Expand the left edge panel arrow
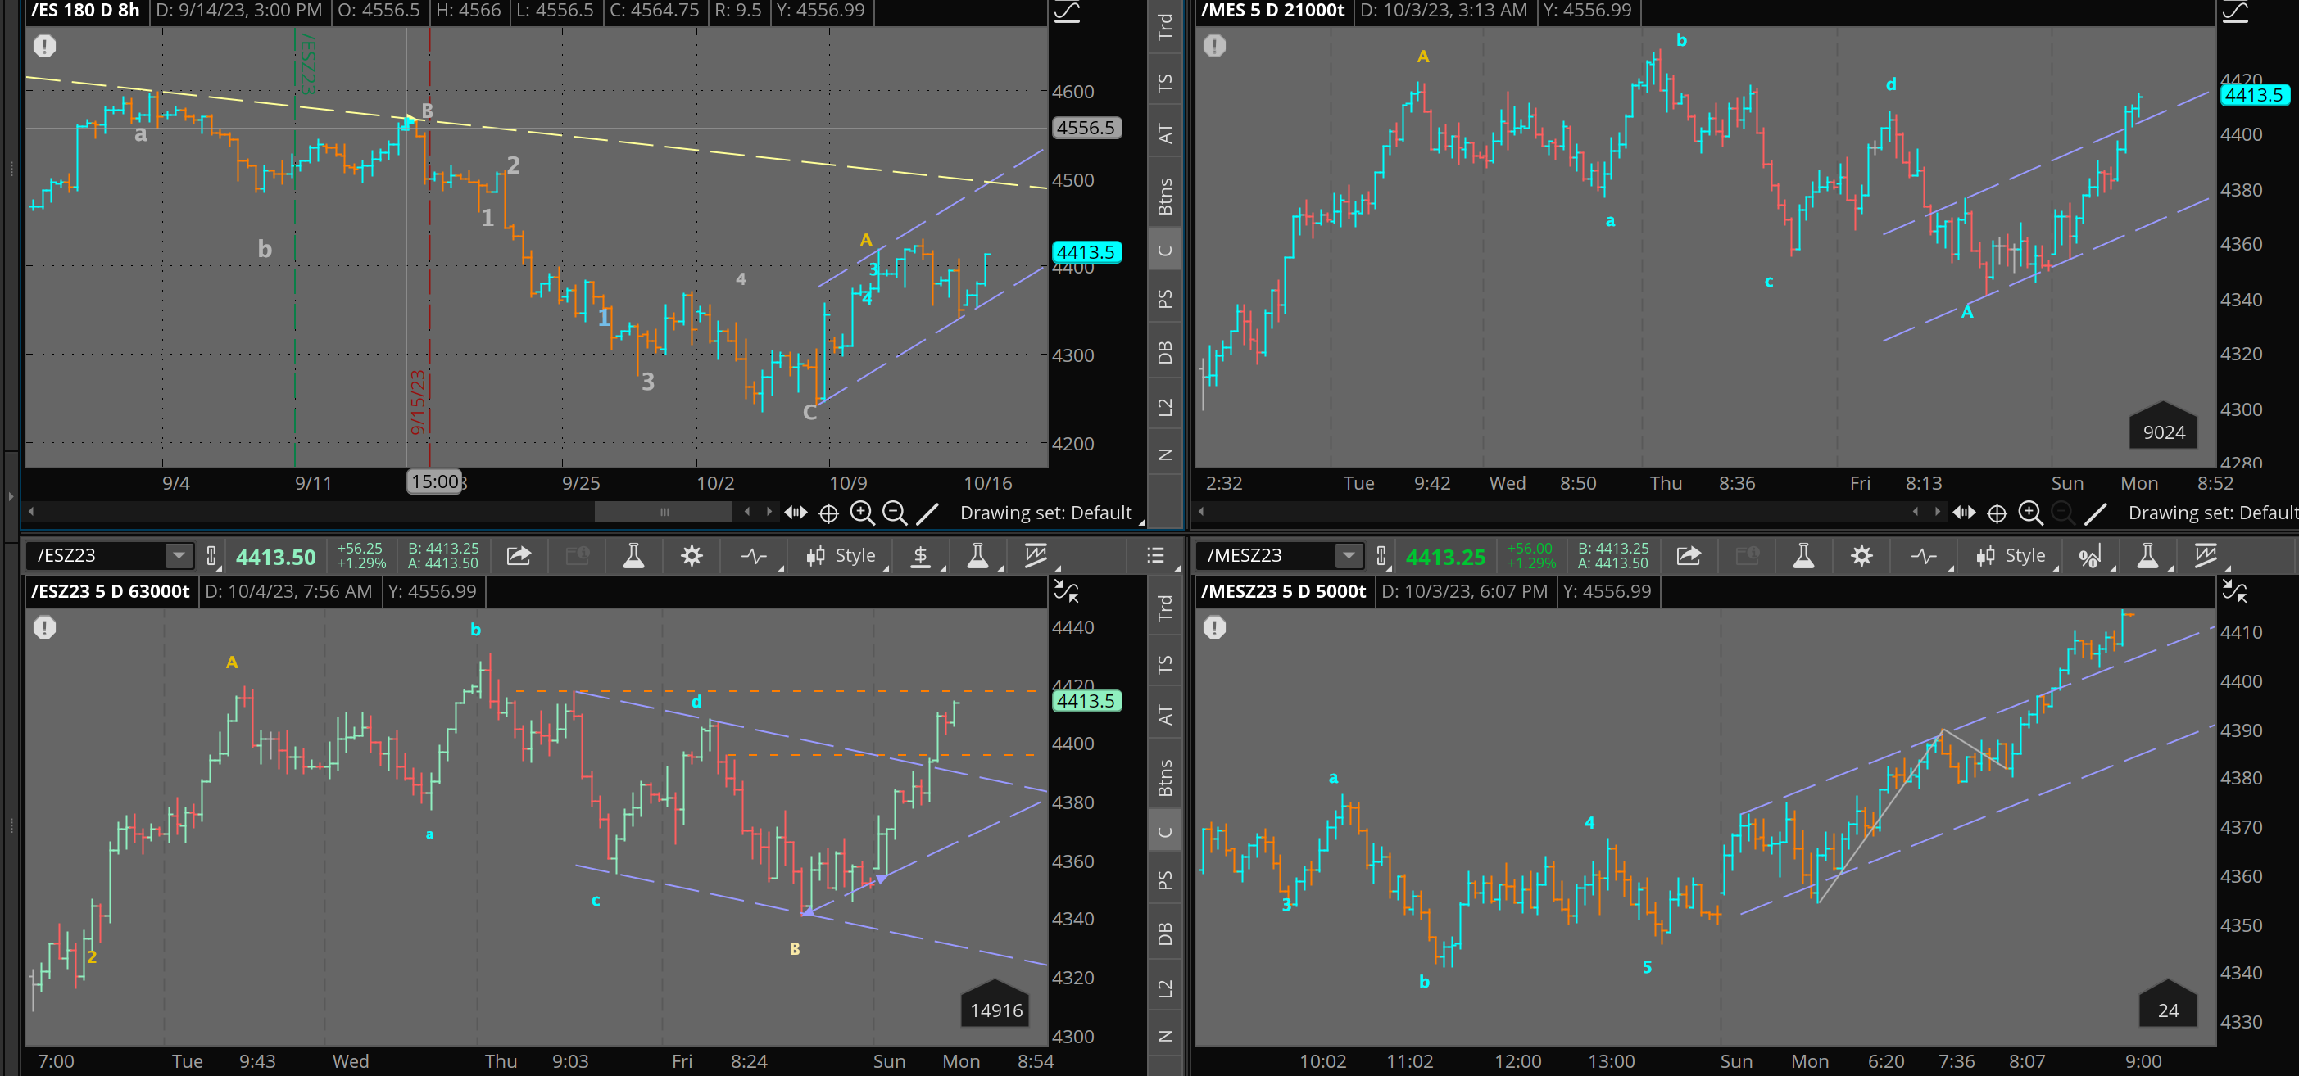Viewport: 2299px width, 1076px height. tap(11, 496)
